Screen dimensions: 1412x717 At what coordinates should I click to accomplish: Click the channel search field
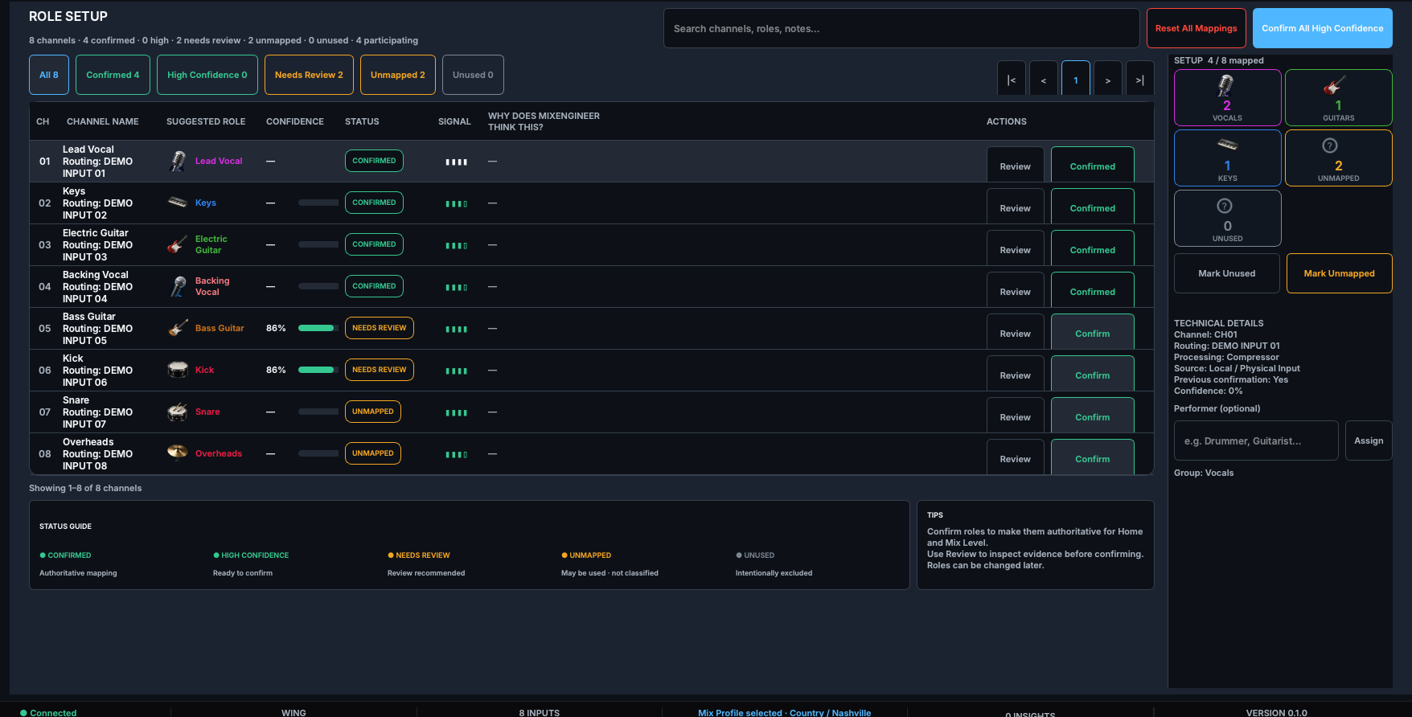coord(901,28)
